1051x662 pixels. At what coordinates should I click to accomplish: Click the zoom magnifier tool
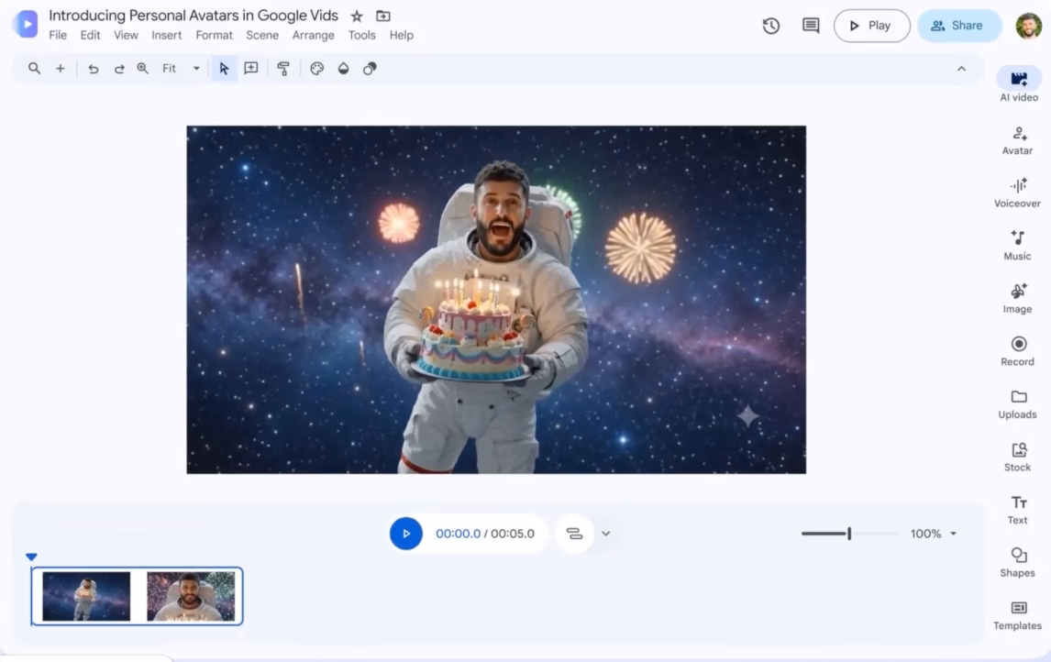coord(143,69)
